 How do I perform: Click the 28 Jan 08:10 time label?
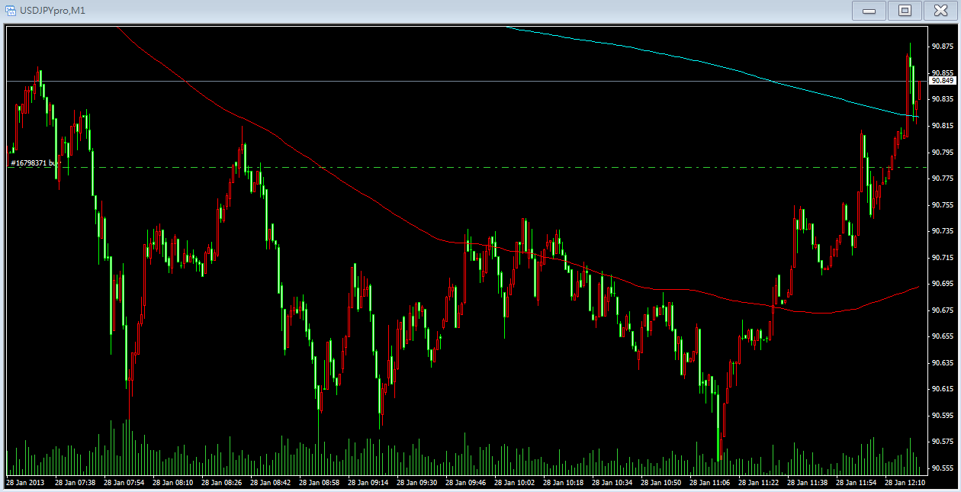click(x=173, y=483)
